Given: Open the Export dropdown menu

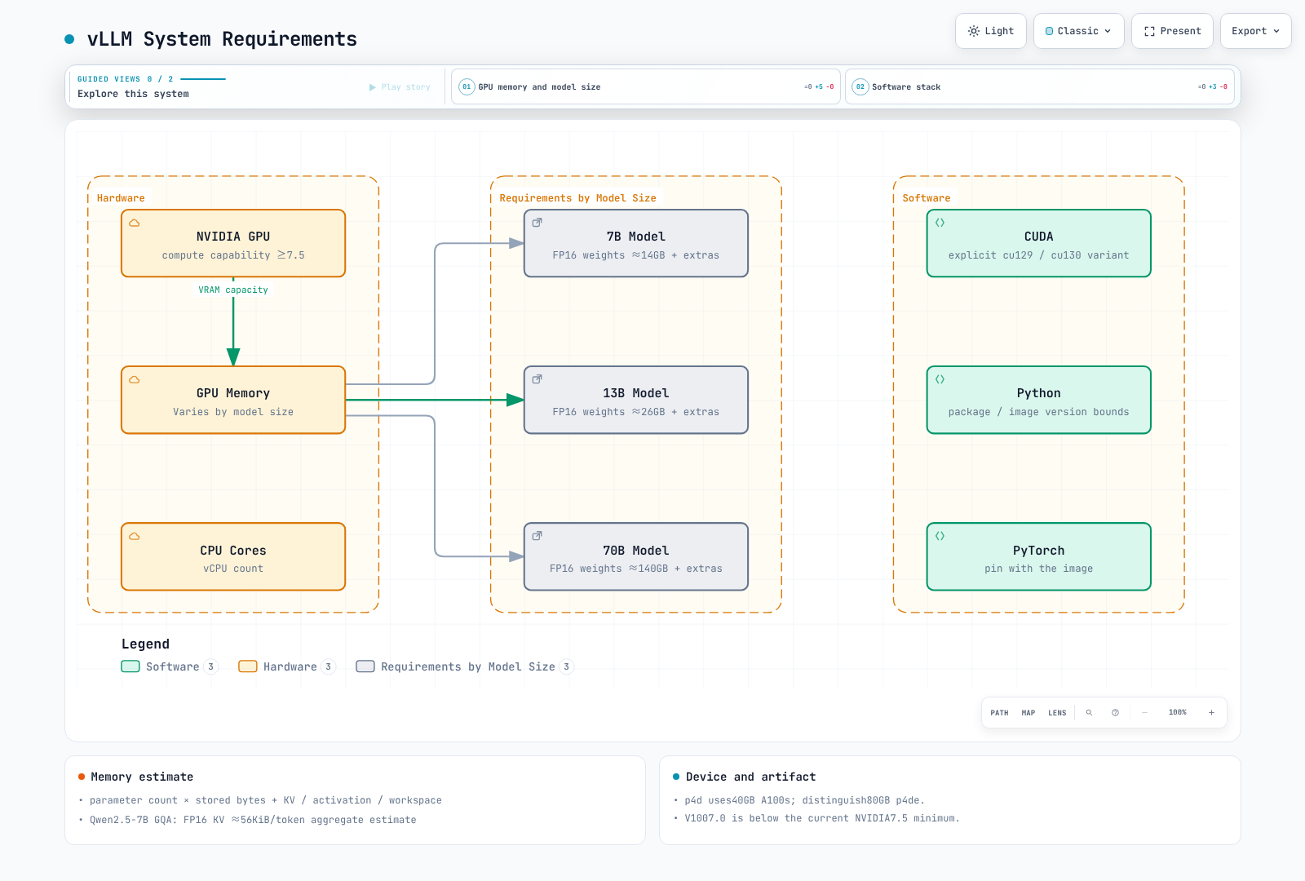Looking at the screenshot, I should (1256, 31).
